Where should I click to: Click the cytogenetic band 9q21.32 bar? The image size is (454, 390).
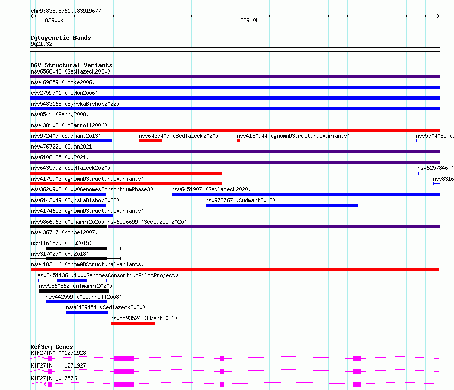[235, 50]
